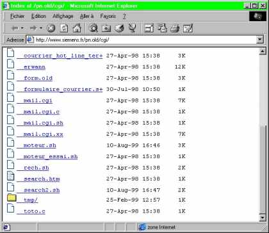
Task: Click the Channels satellite dish icon
Action: click(x=133, y=28)
